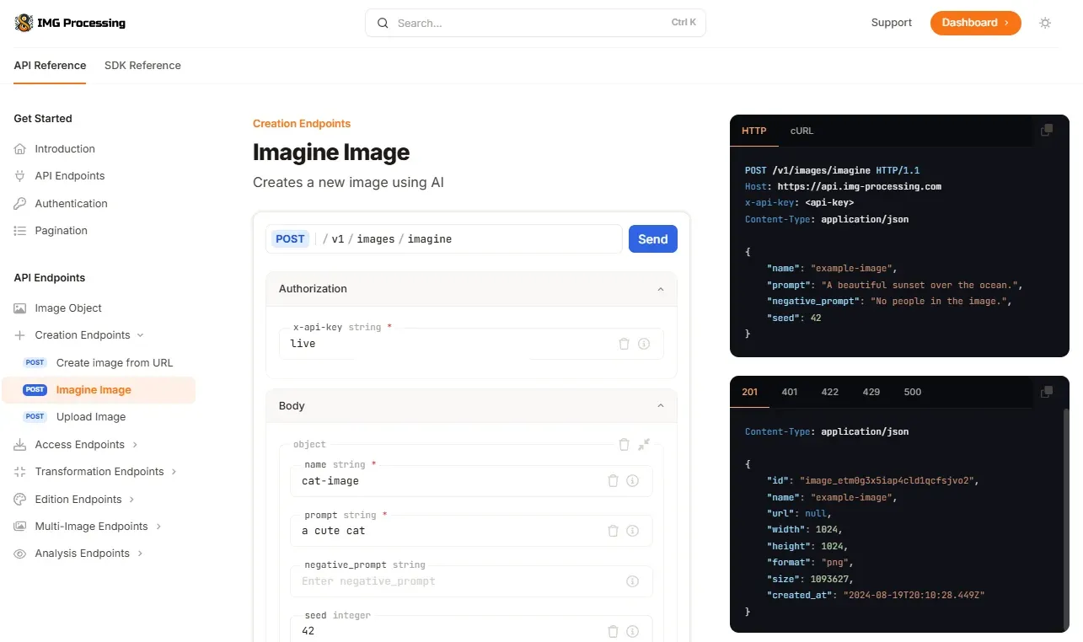Switch to the SDK Reference tab
This screenshot has height=642, width=1083.
pyautogui.click(x=142, y=66)
